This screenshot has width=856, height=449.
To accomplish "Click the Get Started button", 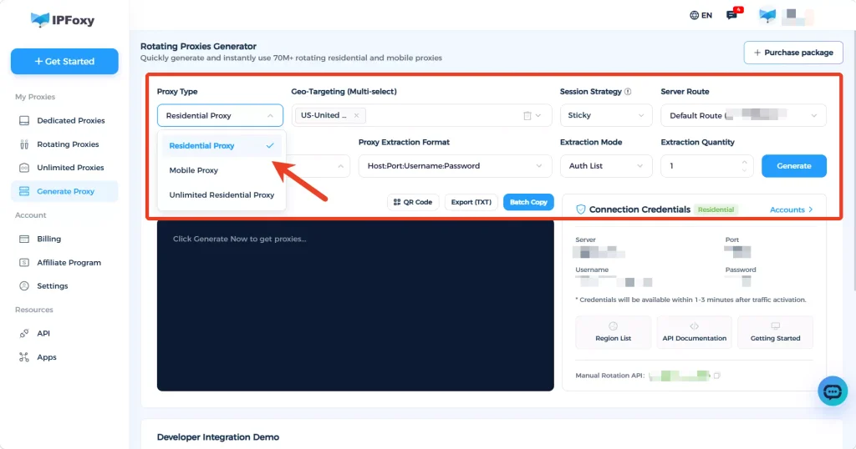I will point(64,62).
